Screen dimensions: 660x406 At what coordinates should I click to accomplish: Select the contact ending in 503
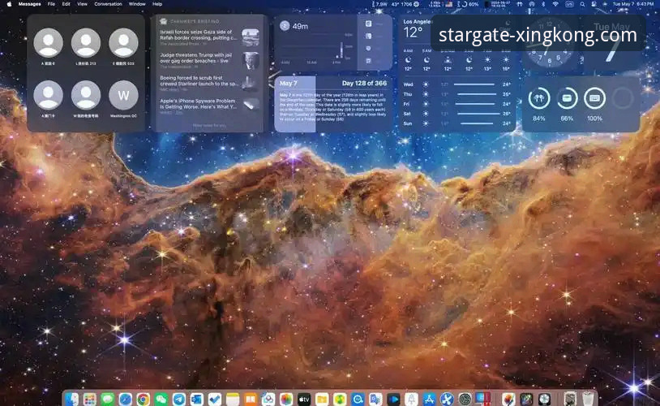tap(123, 46)
